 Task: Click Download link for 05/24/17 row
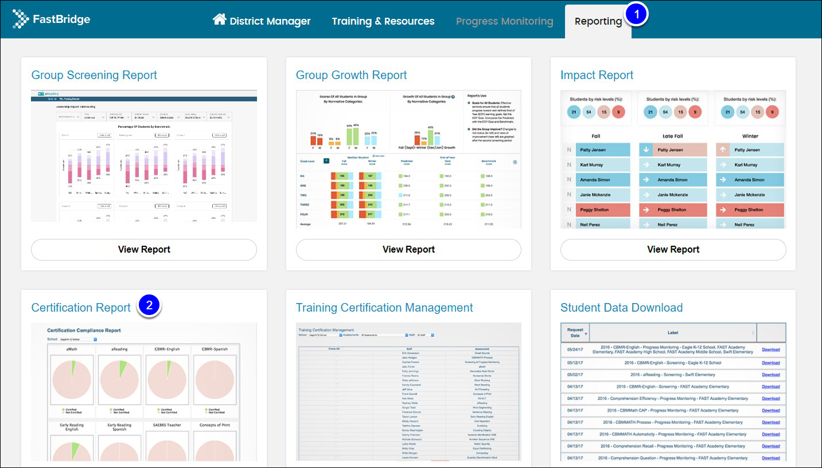(x=770, y=349)
